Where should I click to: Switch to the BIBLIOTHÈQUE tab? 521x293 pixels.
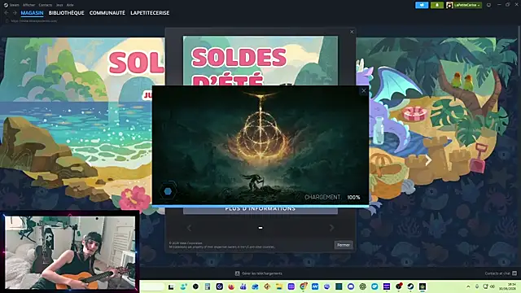(67, 13)
